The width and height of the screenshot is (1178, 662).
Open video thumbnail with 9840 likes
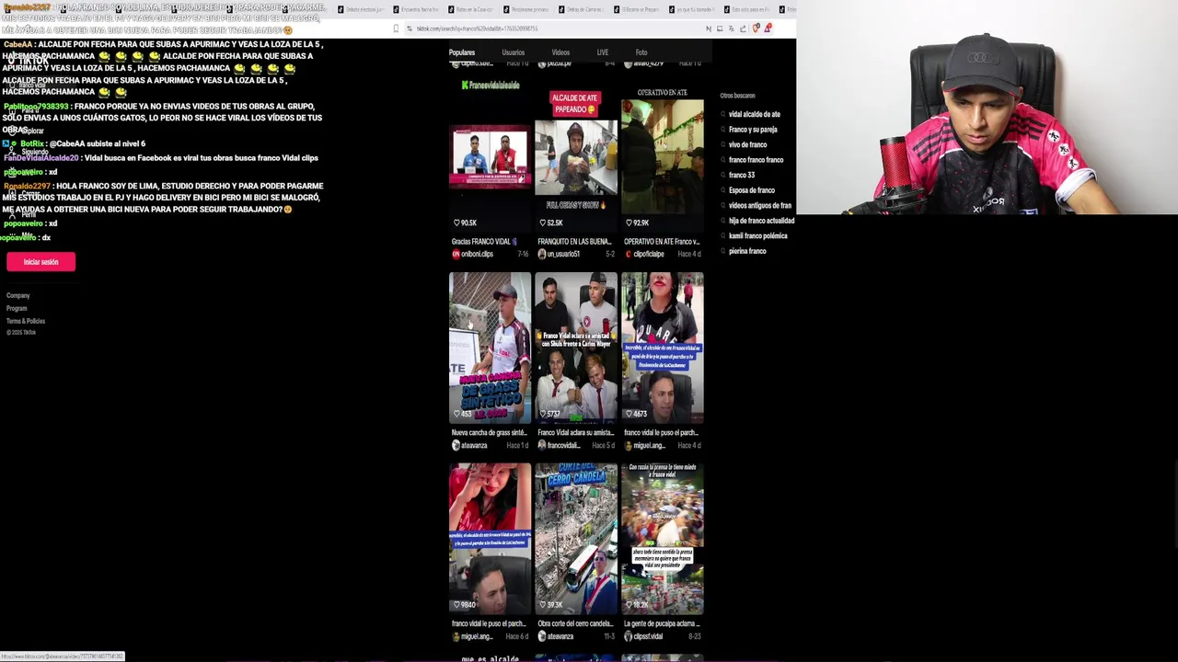point(490,539)
